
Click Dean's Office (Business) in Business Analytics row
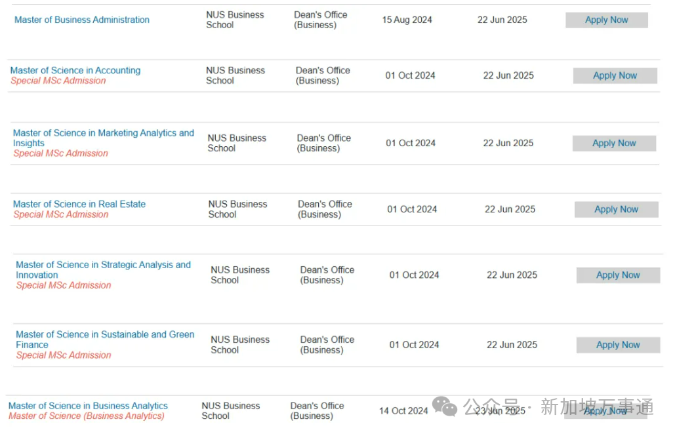[x=317, y=411]
